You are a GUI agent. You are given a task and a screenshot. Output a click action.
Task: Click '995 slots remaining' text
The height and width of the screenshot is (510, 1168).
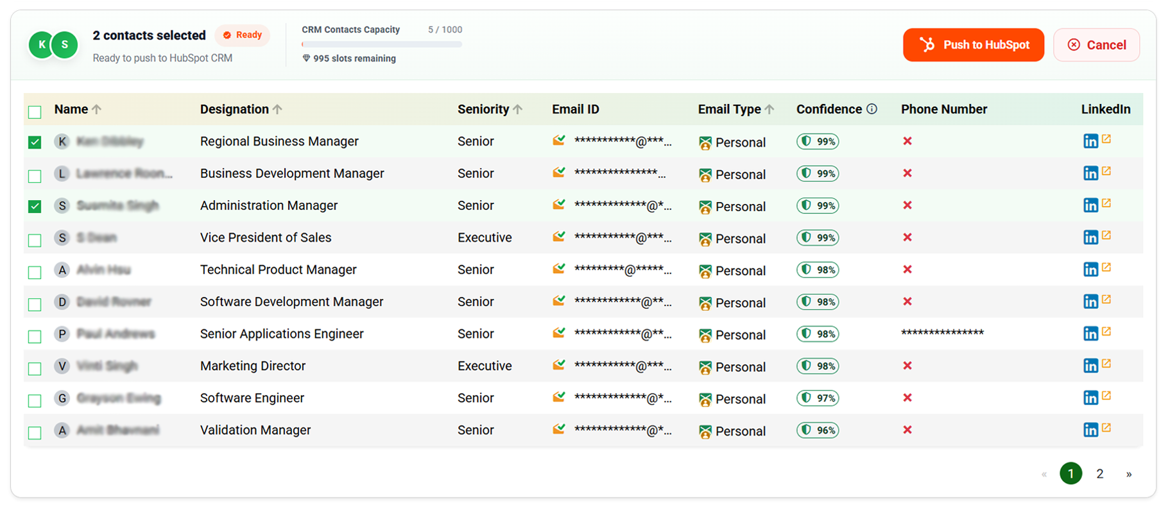[x=354, y=58]
